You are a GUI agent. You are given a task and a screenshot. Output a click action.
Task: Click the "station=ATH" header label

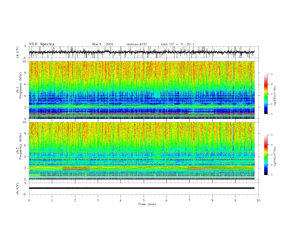[136, 44]
